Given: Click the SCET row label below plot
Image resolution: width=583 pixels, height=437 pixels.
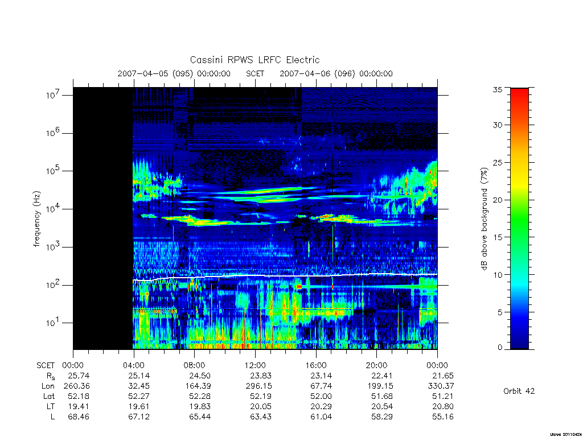Looking at the screenshot, I should click(46, 365).
